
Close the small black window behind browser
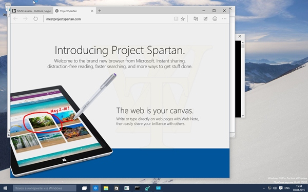pos(240,36)
